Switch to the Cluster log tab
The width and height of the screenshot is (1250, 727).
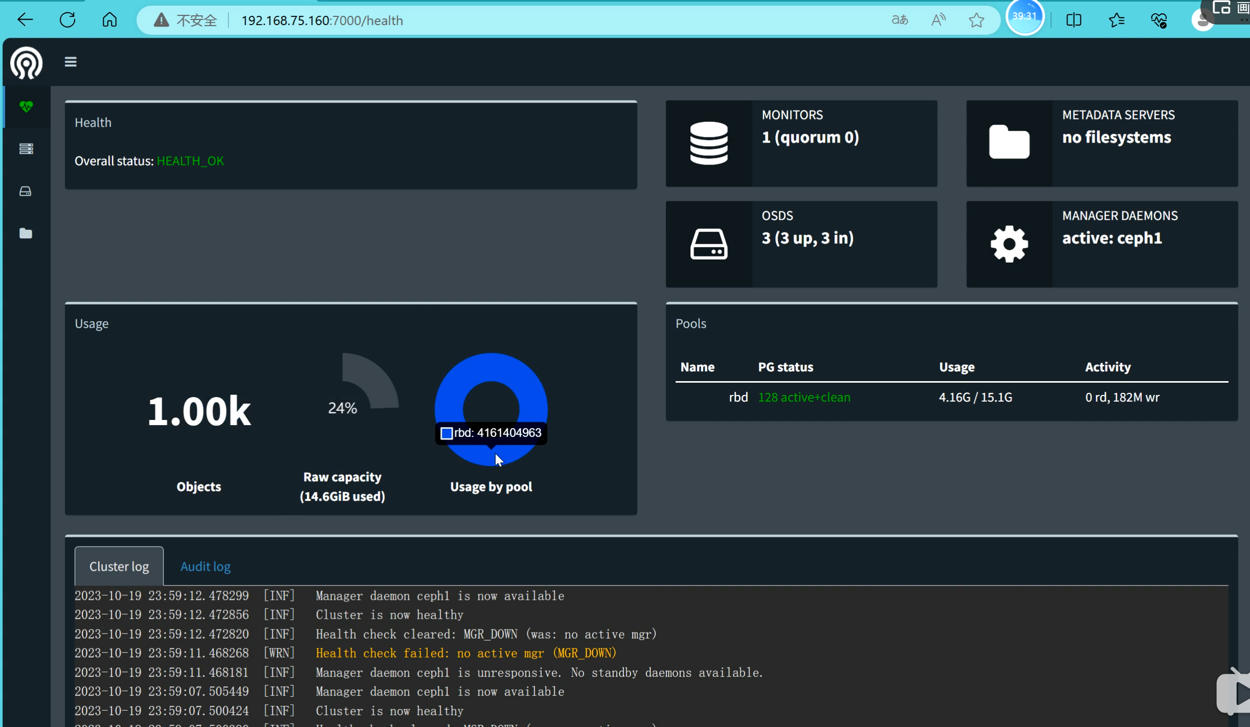pyautogui.click(x=119, y=566)
